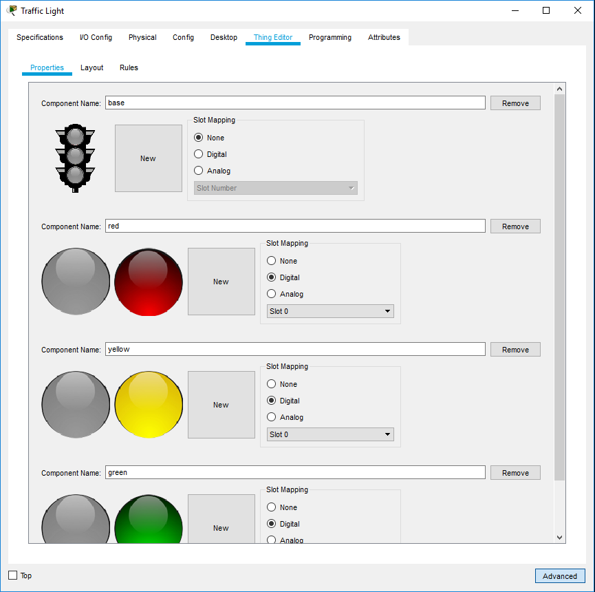This screenshot has height=592, width=595.
Task: Select the lit green light image
Action: [x=149, y=519]
